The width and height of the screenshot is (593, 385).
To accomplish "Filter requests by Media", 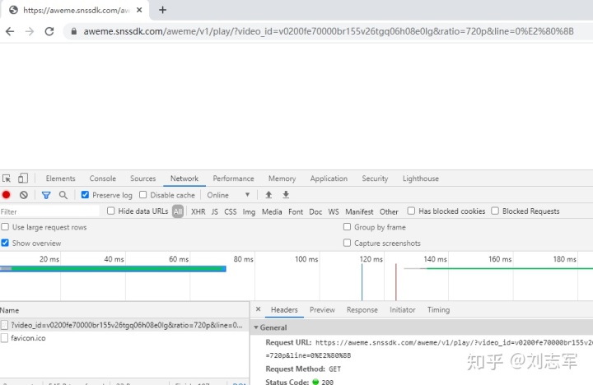I will point(272,211).
